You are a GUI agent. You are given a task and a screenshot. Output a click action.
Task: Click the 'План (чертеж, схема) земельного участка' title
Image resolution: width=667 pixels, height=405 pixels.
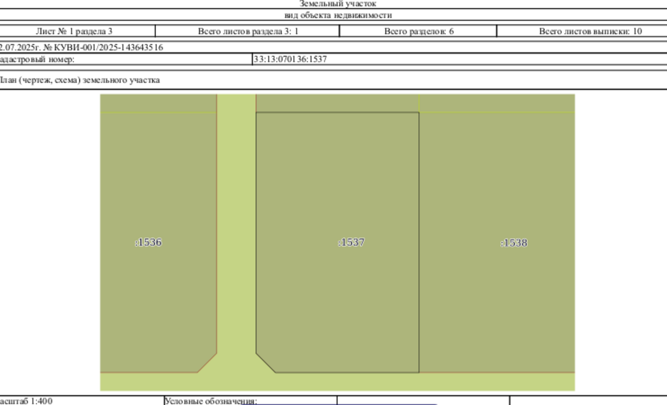point(80,80)
